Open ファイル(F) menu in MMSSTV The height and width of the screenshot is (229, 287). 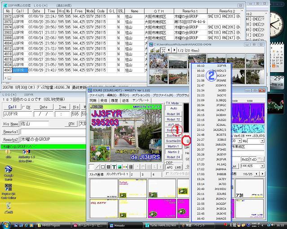(x=97, y=95)
